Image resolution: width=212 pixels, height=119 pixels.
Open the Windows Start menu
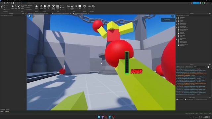99,117
